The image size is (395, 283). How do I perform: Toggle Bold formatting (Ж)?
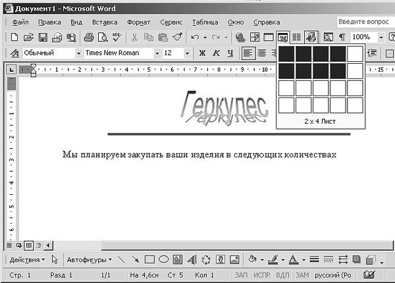coord(202,53)
